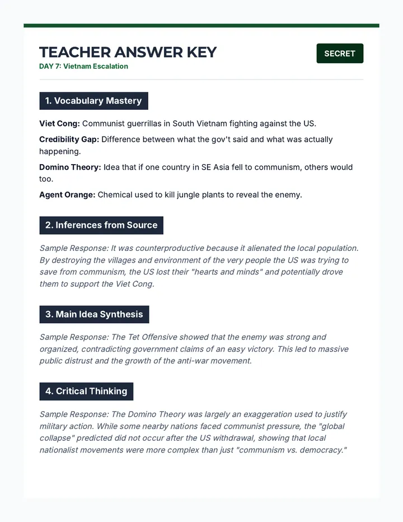Select the DAY 7: Vietnam Escalation subtitle
403x522 pixels.
[83, 66]
